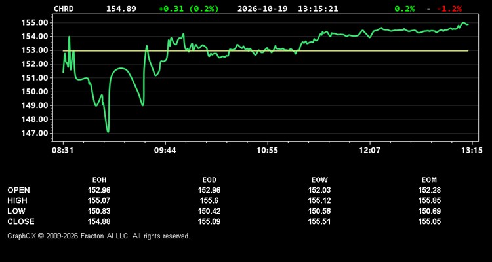This screenshot has height=262, width=492.
Task: Click EOD low value 150.42
Action: tap(209, 211)
